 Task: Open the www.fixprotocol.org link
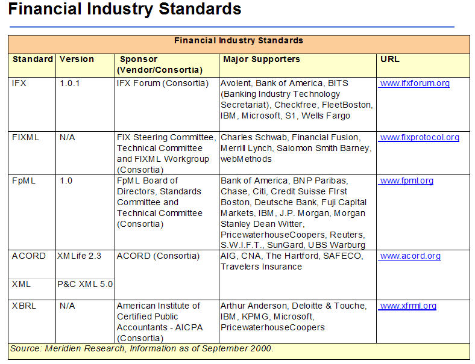(x=420, y=138)
